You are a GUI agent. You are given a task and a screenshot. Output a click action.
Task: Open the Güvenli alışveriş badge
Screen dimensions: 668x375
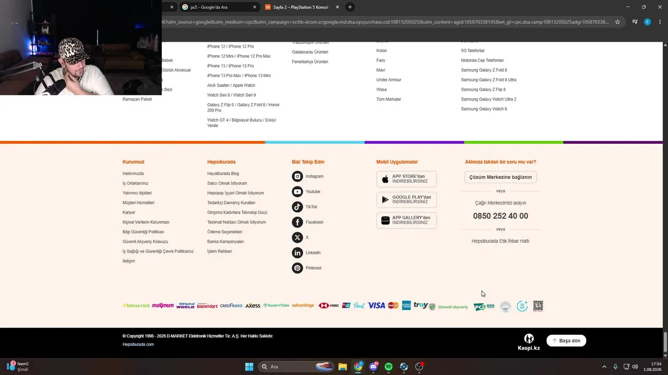448,307
